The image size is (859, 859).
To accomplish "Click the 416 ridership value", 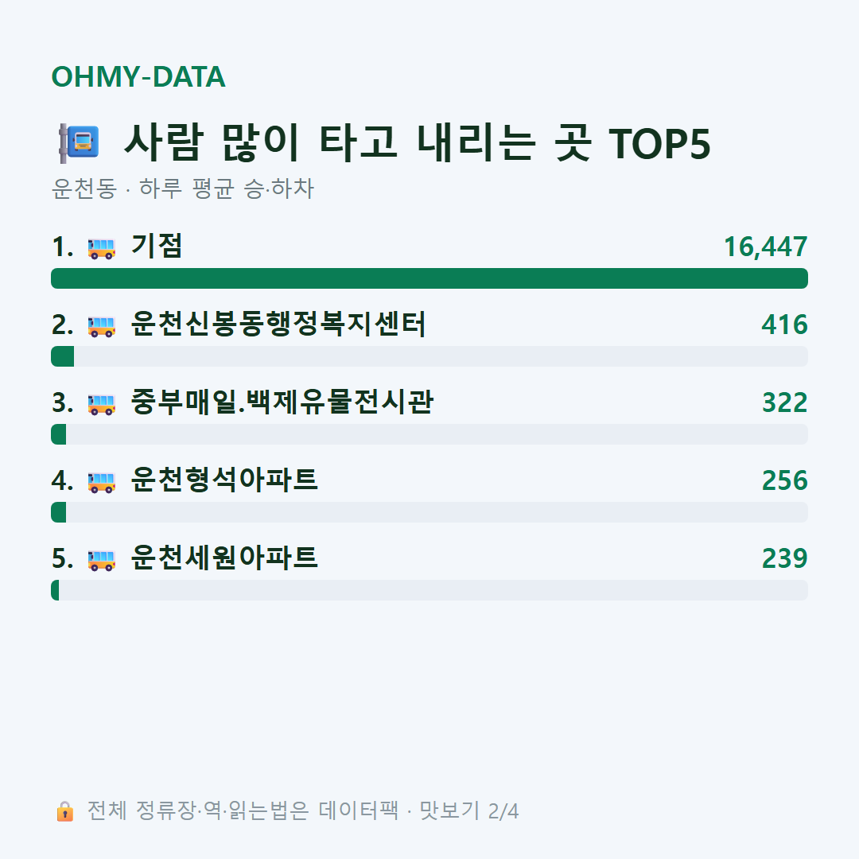I will click(784, 325).
